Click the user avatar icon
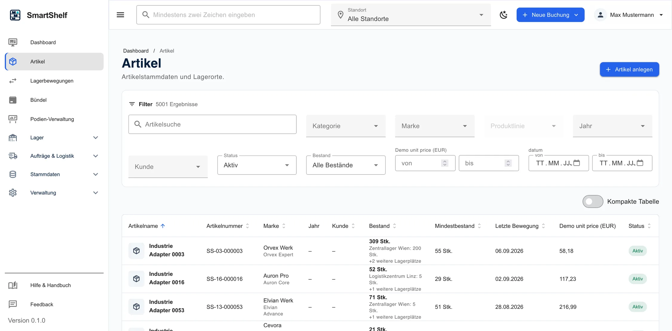 point(600,15)
